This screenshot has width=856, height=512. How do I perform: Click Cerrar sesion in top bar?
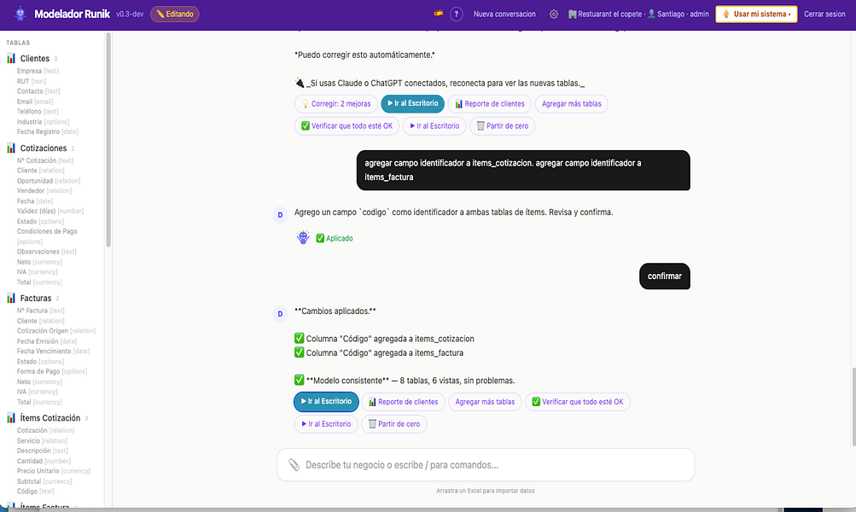824,15
